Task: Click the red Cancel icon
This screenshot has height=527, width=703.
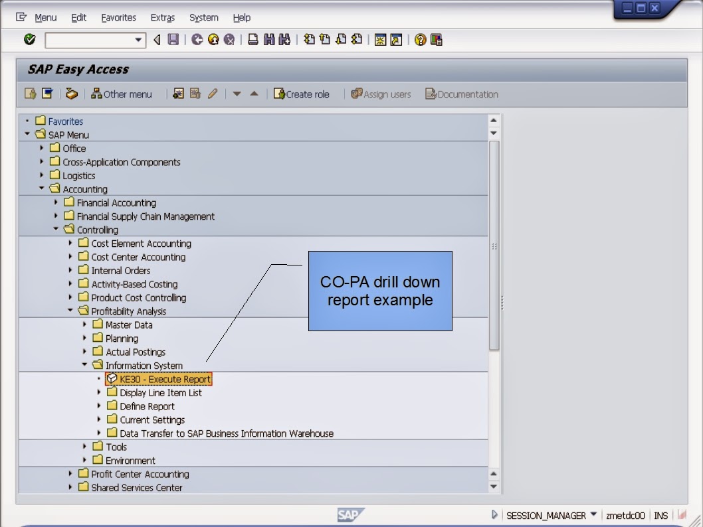Action: point(229,39)
